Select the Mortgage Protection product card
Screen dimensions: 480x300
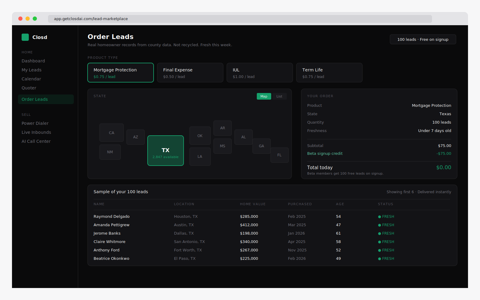(121, 73)
